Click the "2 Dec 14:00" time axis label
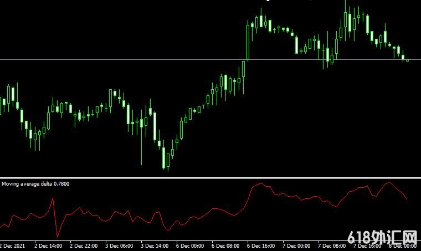 click(48, 246)
